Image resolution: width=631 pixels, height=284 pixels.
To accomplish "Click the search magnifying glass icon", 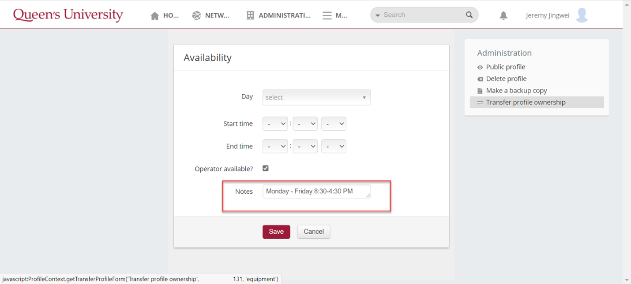I will pyautogui.click(x=469, y=15).
